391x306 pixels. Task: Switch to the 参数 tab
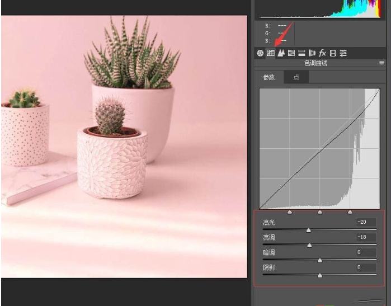269,78
